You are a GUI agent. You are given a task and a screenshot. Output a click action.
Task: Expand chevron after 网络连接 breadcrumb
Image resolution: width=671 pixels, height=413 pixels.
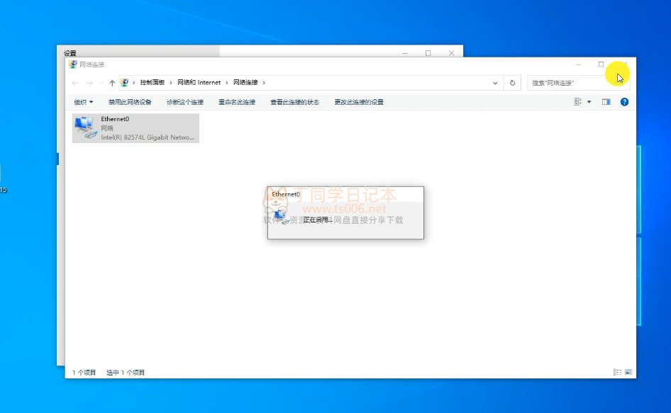point(264,82)
